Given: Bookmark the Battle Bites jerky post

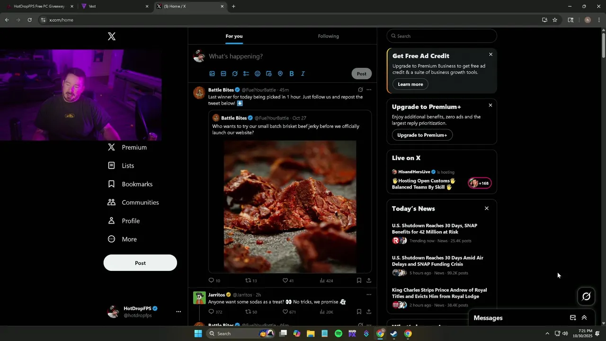Looking at the screenshot, I should 359,280.
